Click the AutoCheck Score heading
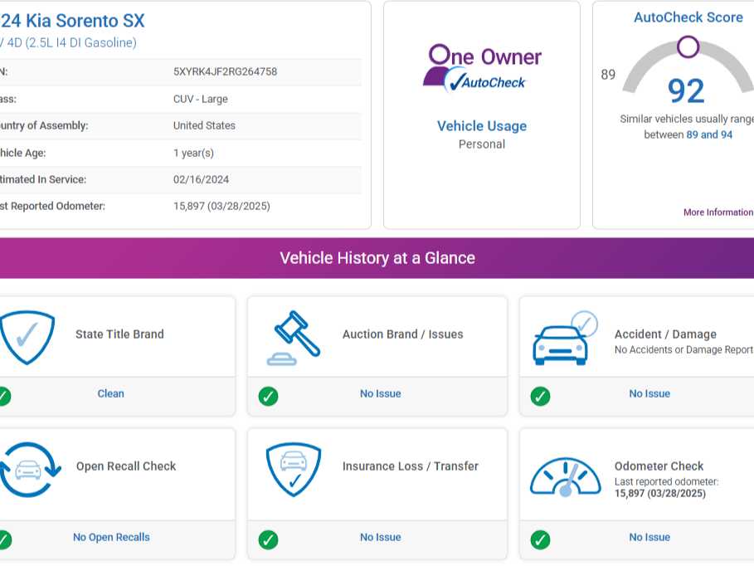Image resolution: width=754 pixels, height=566 pixels. pyautogui.click(x=688, y=17)
